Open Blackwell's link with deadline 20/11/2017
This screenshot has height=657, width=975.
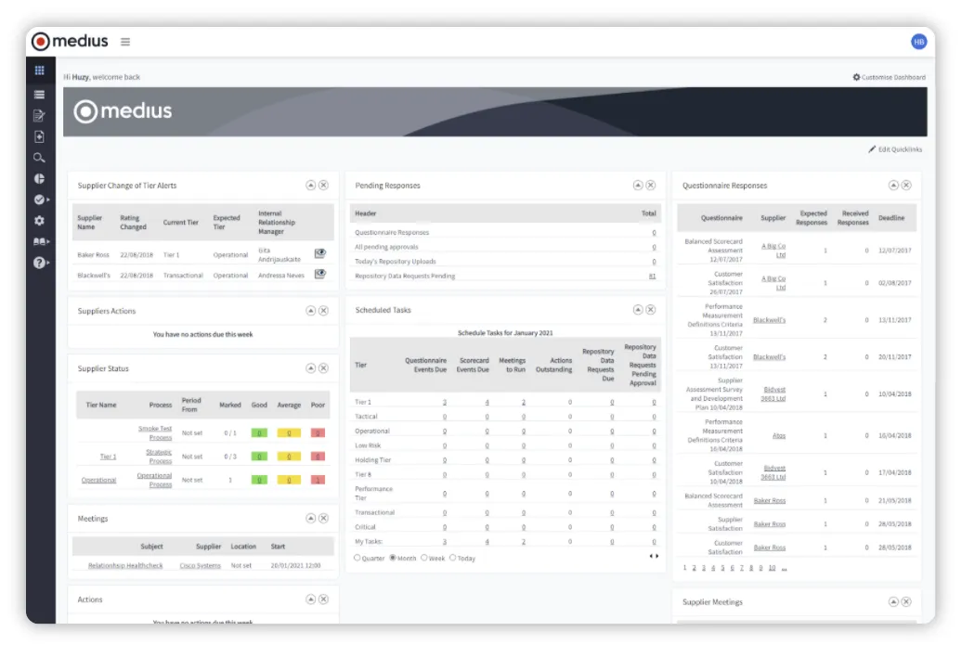click(769, 357)
